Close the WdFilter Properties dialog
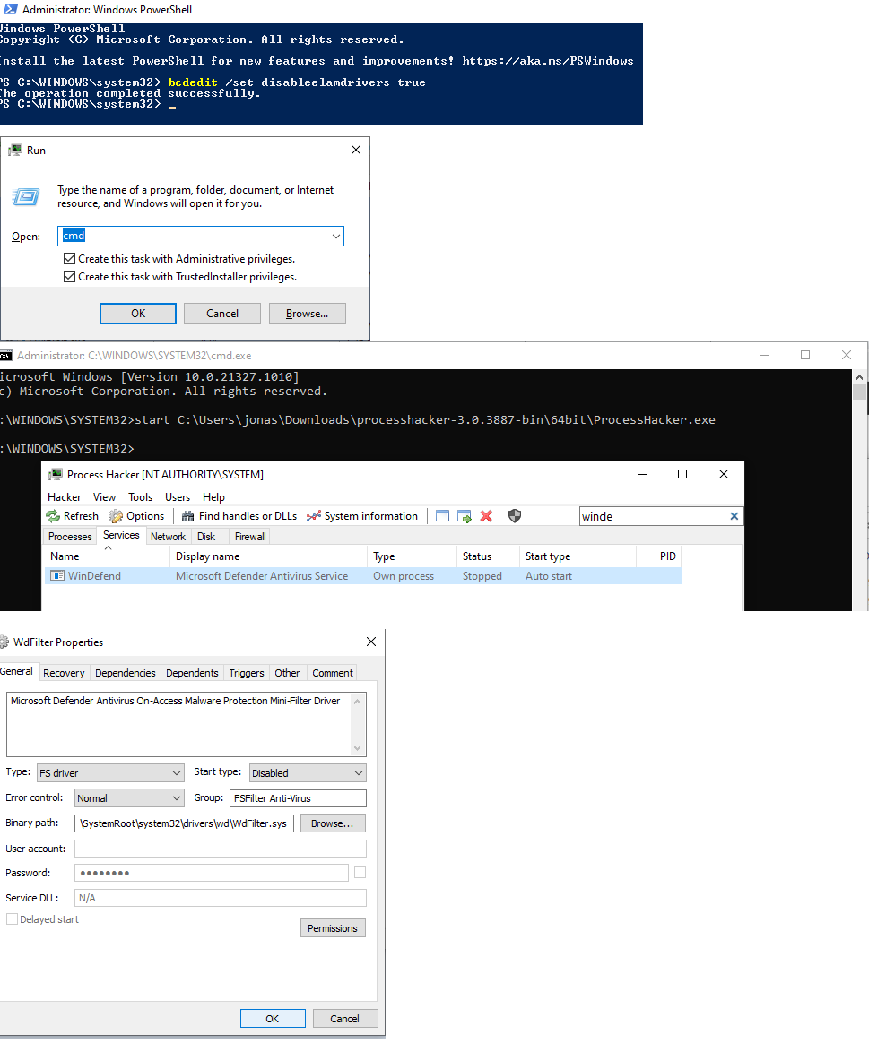This screenshot has width=886, height=1043. pyautogui.click(x=371, y=642)
